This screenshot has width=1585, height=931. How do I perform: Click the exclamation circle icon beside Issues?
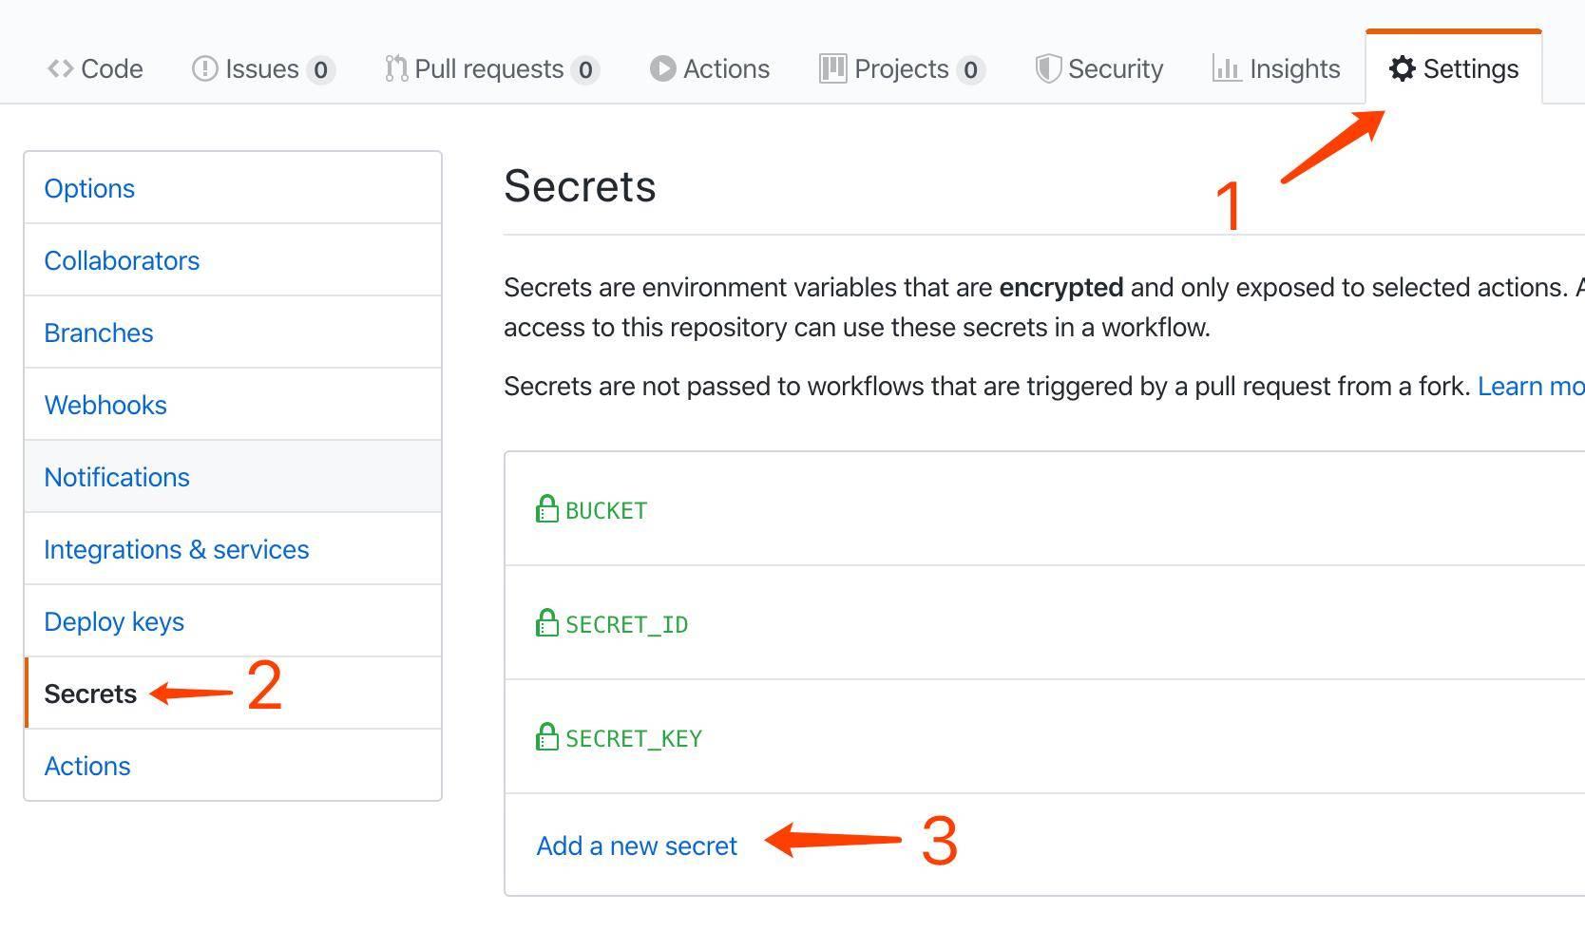click(x=205, y=67)
